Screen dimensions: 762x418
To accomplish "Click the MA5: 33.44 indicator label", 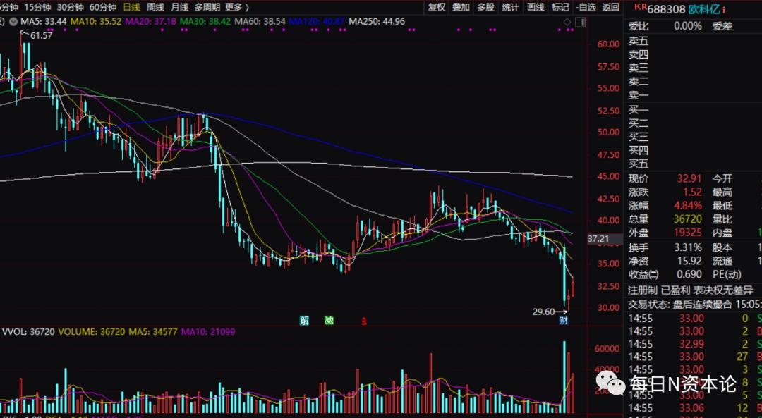I will 43,21.
